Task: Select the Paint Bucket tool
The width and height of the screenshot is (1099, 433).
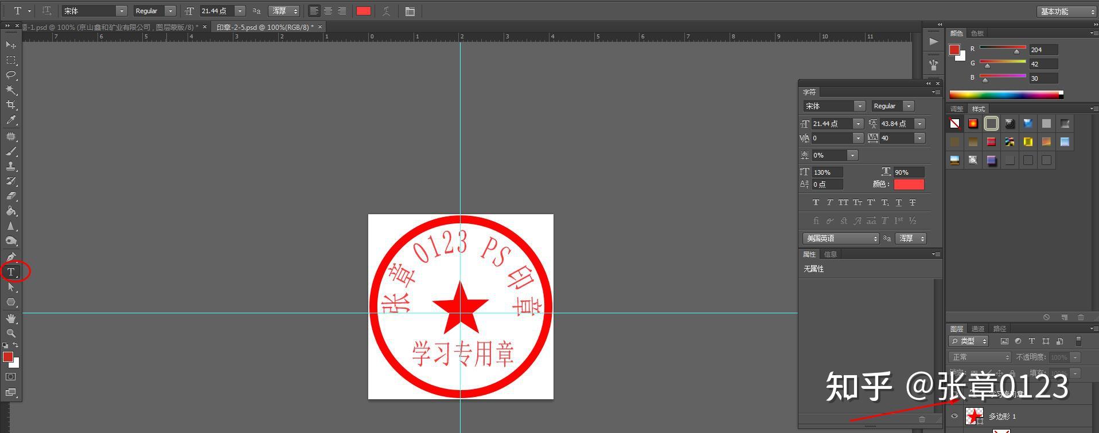Action: (11, 211)
